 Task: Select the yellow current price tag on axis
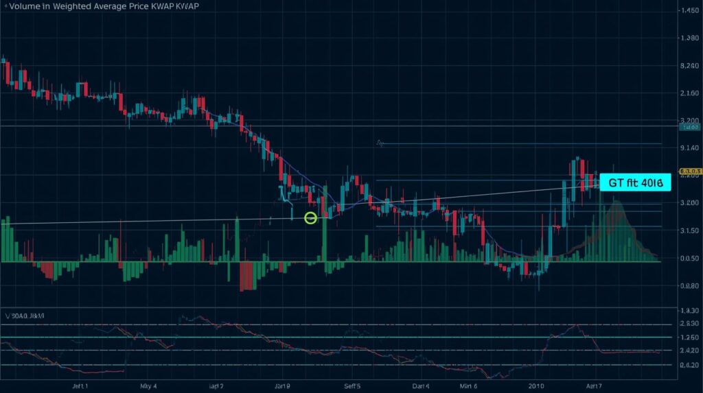coord(691,171)
